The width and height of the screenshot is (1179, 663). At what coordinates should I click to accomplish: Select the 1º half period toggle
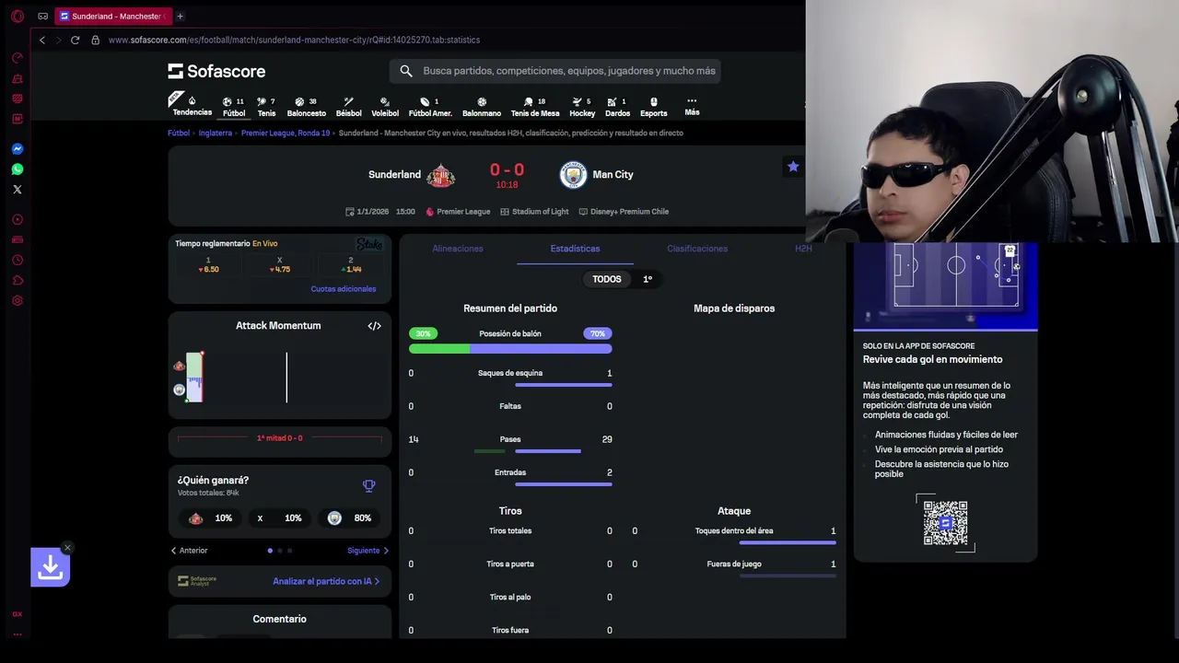pyautogui.click(x=648, y=279)
